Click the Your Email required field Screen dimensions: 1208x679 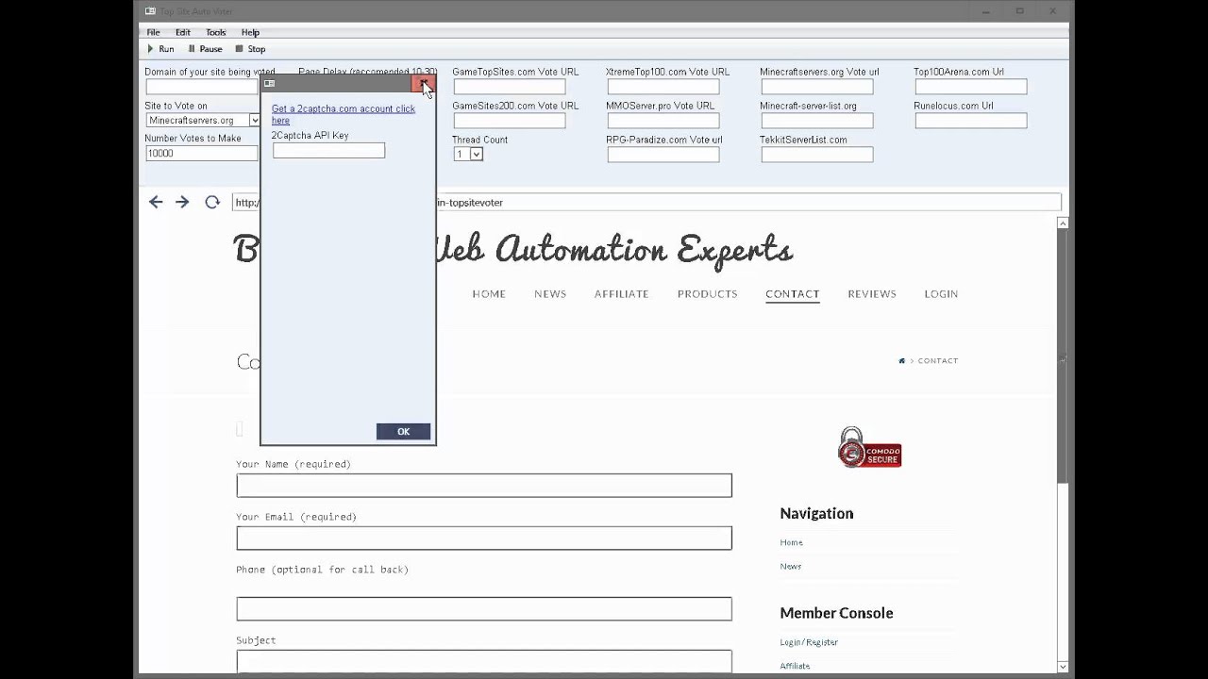point(484,538)
